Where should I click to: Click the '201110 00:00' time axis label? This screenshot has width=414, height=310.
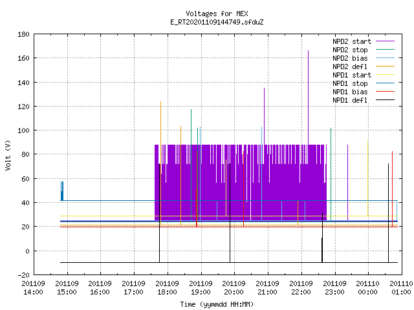(x=367, y=288)
